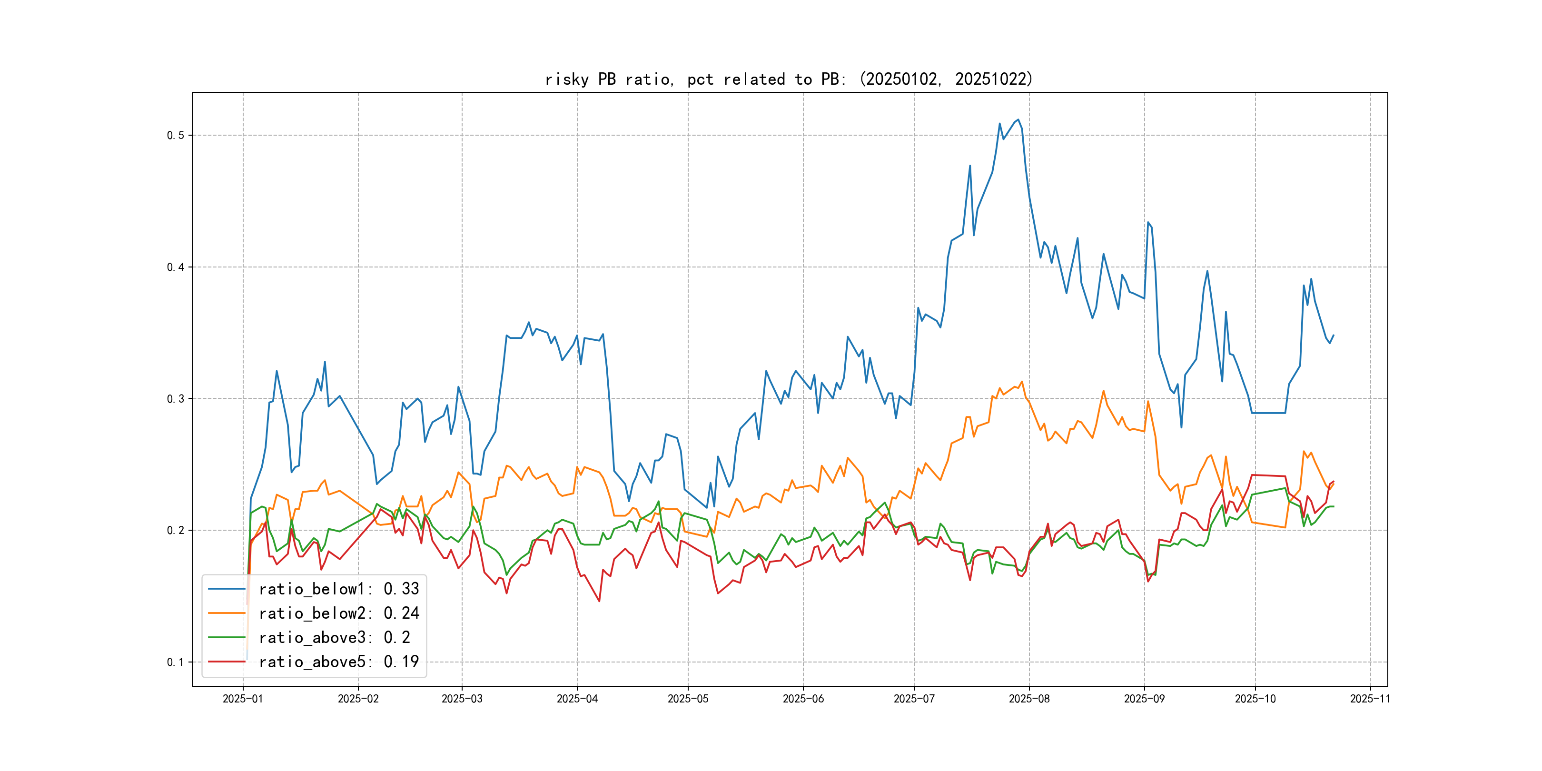Select the 'ratio_above3: 0.2' legend label
The height and width of the screenshot is (771, 1542).
point(335,638)
